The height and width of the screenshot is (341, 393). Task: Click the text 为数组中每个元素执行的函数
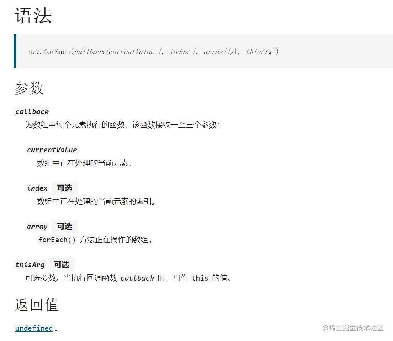(x=75, y=125)
